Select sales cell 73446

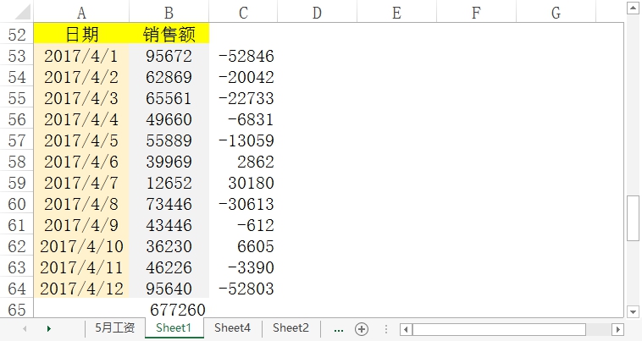click(169, 203)
